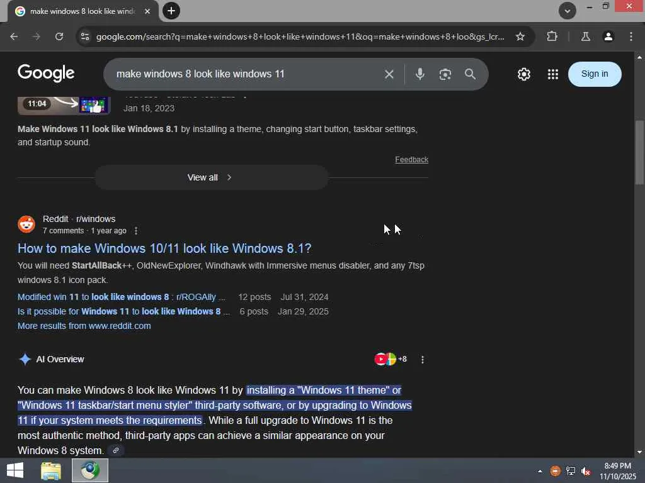The image size is (645, 483).
Task: Expand videos with View all button
Action: [212, 177]
